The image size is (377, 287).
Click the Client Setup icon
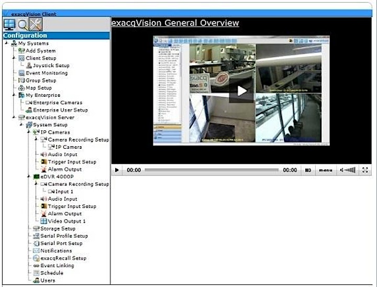pyautogui.click(x=21, y=58)
